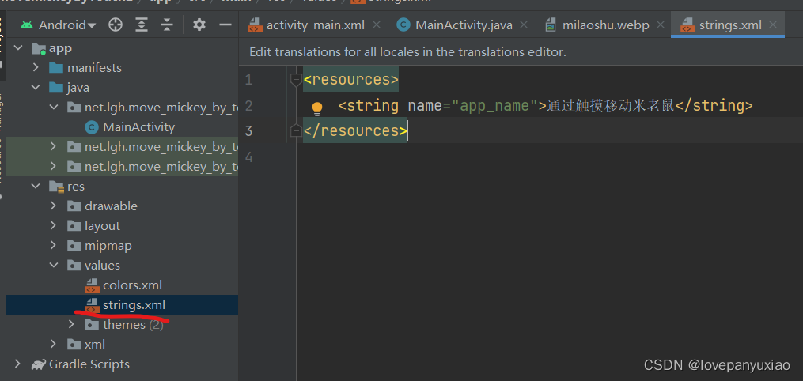Image resolution: width=803 pixels, height=381 pixels.
Task: Click the Android robot icon in project header
Action: coord(27,25)
